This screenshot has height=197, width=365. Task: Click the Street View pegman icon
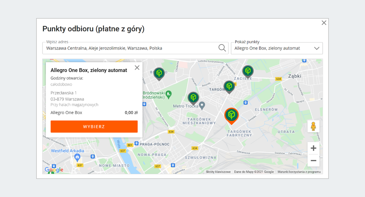[313, 126]
